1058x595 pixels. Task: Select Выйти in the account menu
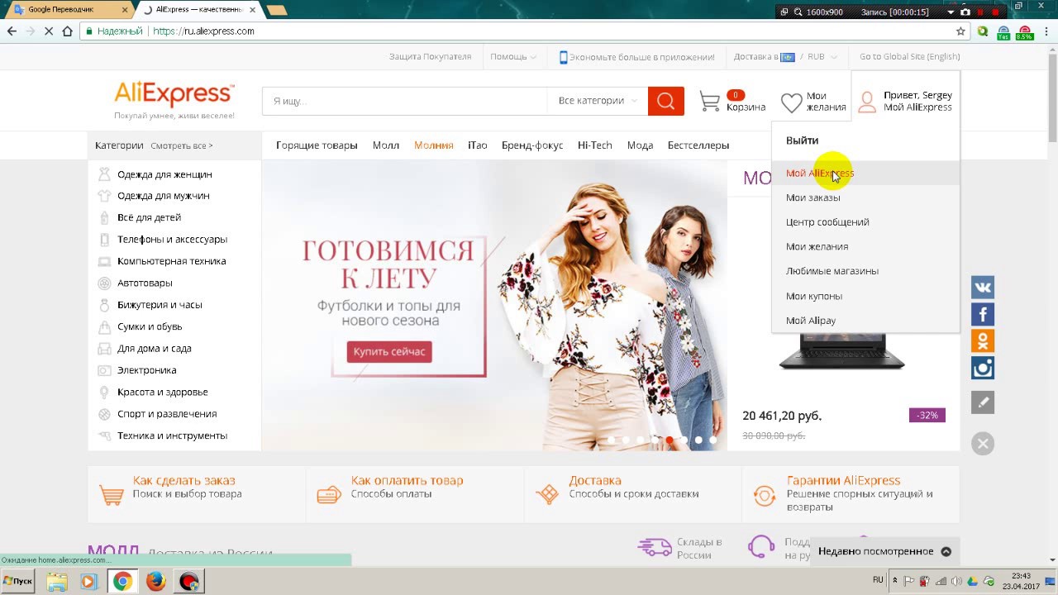(x=802, y=140)
